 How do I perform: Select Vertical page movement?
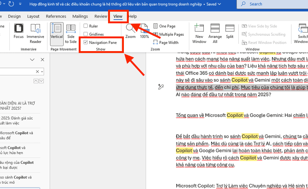[x=56, y=33]
